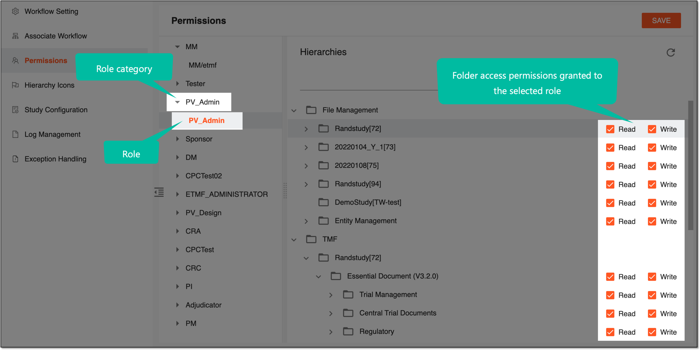Image resolution: width=700 pixels, height=350 pixels.
Task: Collapse the File Management hierarchy
Action: pyautogui.click(x=294, y=111)
